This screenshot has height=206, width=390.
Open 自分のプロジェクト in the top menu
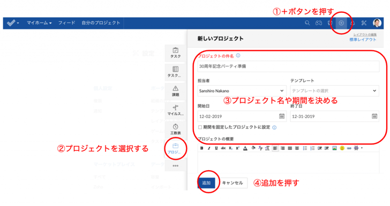coord(101,23)
